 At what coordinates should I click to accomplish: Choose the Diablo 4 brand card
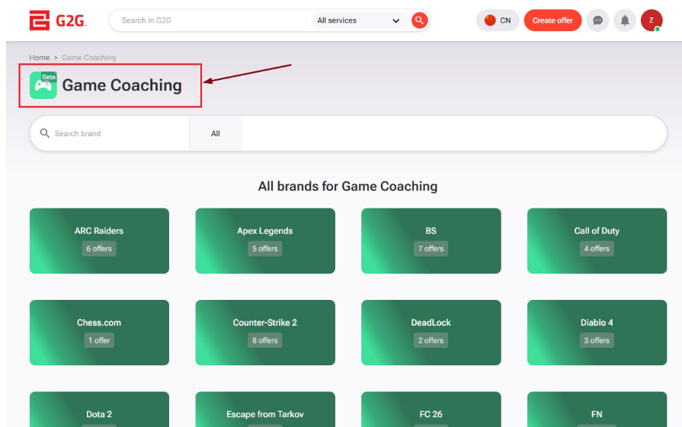[597, 333]
